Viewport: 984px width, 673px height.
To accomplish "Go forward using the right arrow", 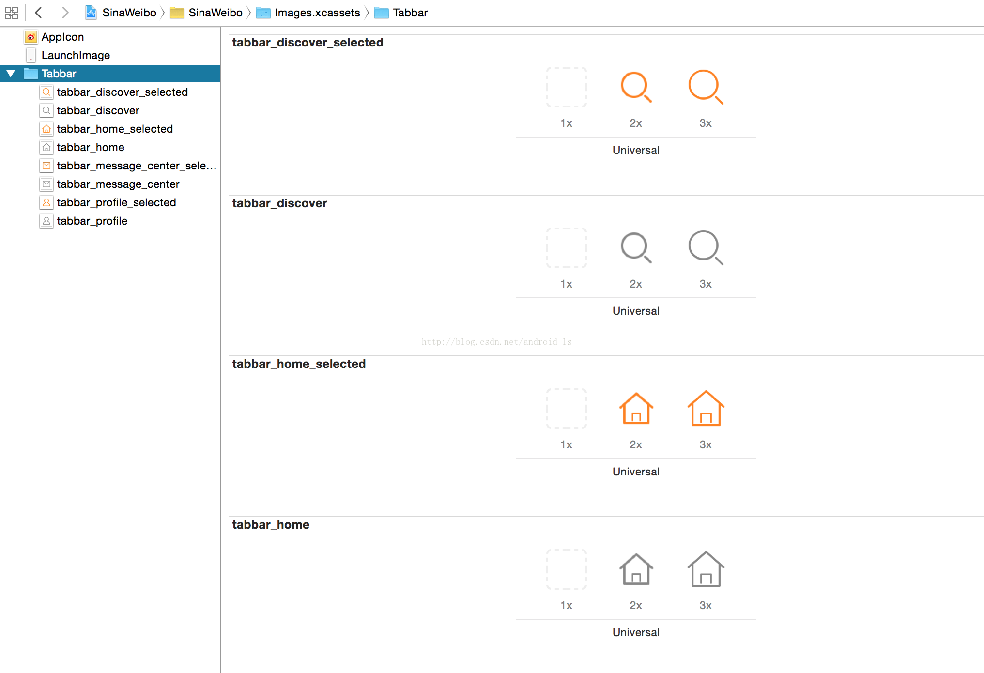I will click(x=64, y=13).
